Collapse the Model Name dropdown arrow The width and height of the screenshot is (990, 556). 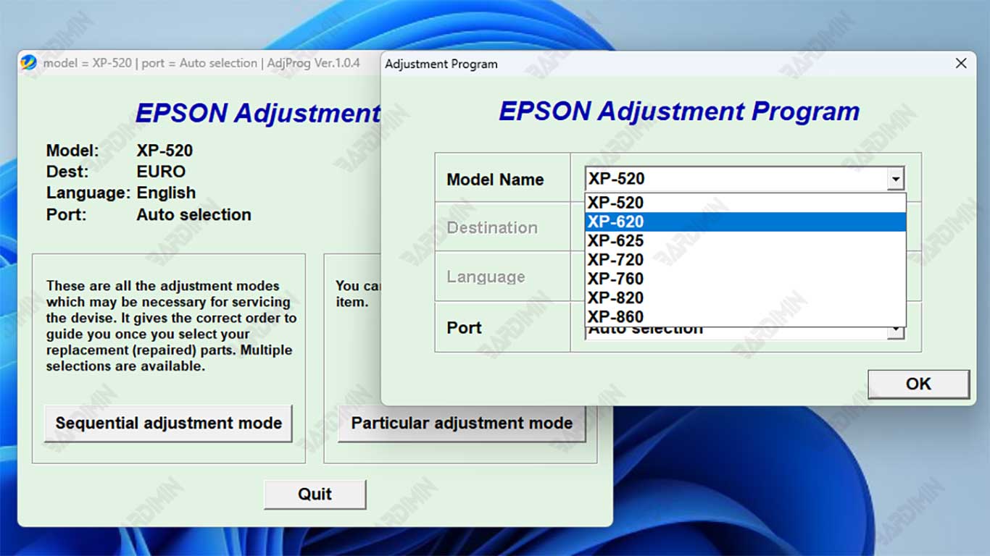[897, 179]
